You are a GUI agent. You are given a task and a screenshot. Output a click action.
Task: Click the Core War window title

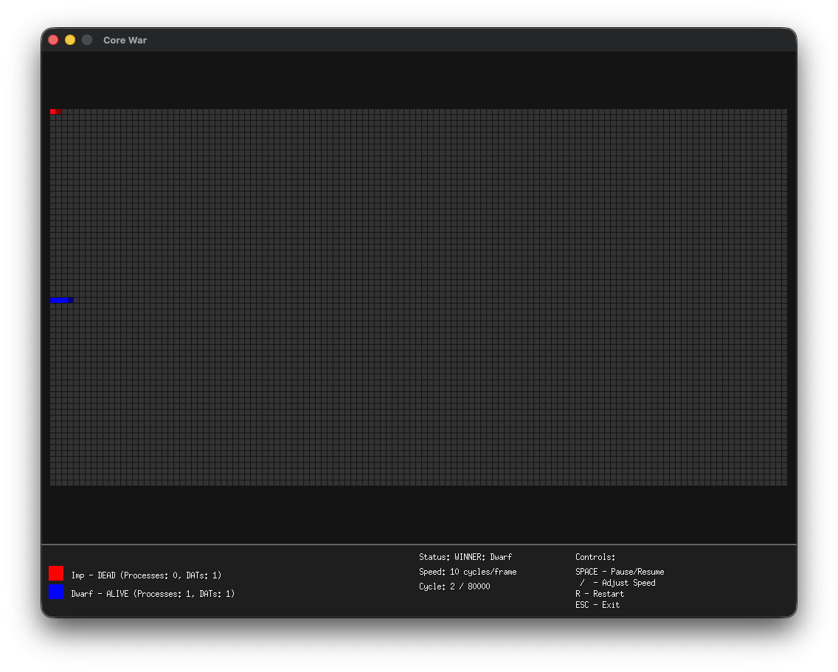pos(125,40)
